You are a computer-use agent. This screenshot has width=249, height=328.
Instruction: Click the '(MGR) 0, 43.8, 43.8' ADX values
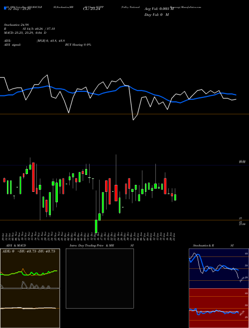coord(50,41)
